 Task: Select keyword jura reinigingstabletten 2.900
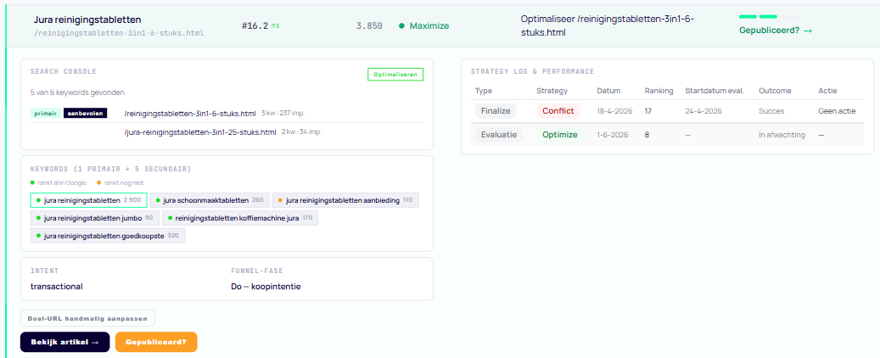click(x=88, y=200)
